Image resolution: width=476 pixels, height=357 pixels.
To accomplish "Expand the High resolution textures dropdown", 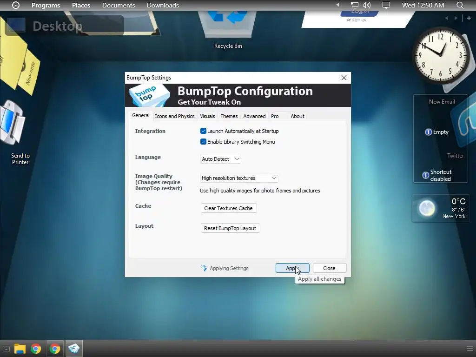I will coord(239,178).
